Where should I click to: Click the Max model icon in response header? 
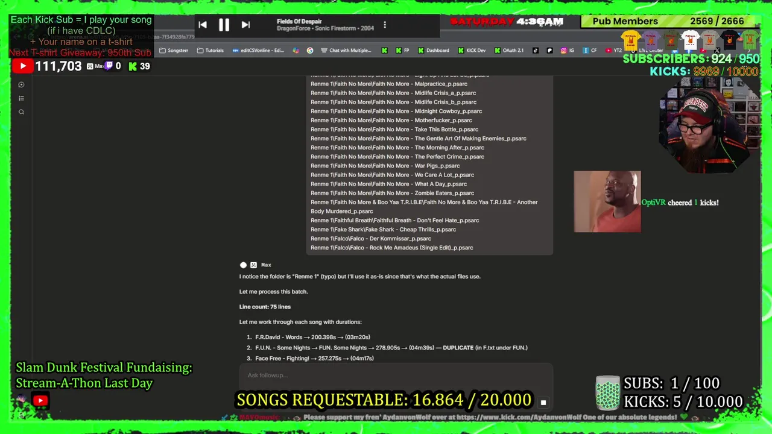[253, 265]
